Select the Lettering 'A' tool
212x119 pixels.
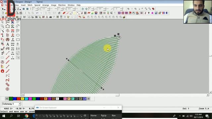coord(8,44)
